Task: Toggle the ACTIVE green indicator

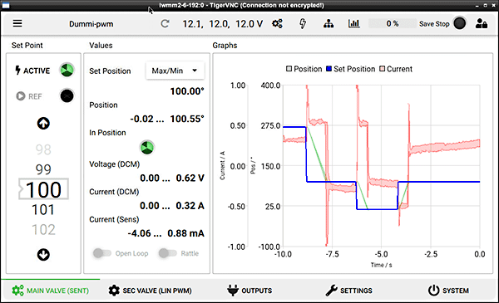Action: coord(67,71)
